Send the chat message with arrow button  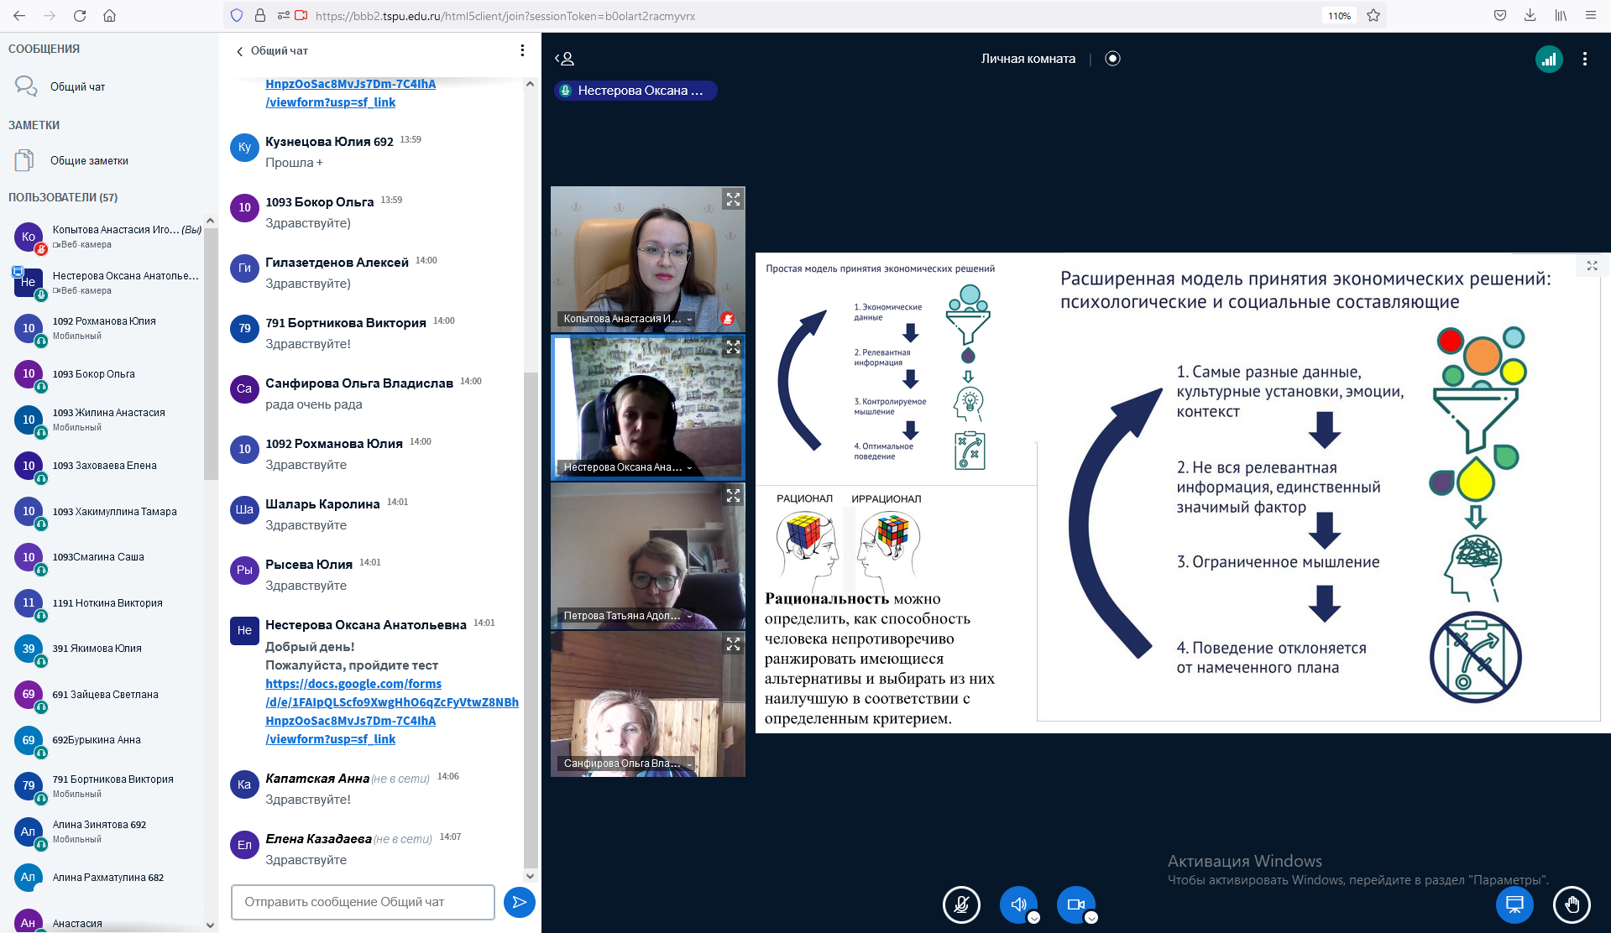tap(519, 902)
